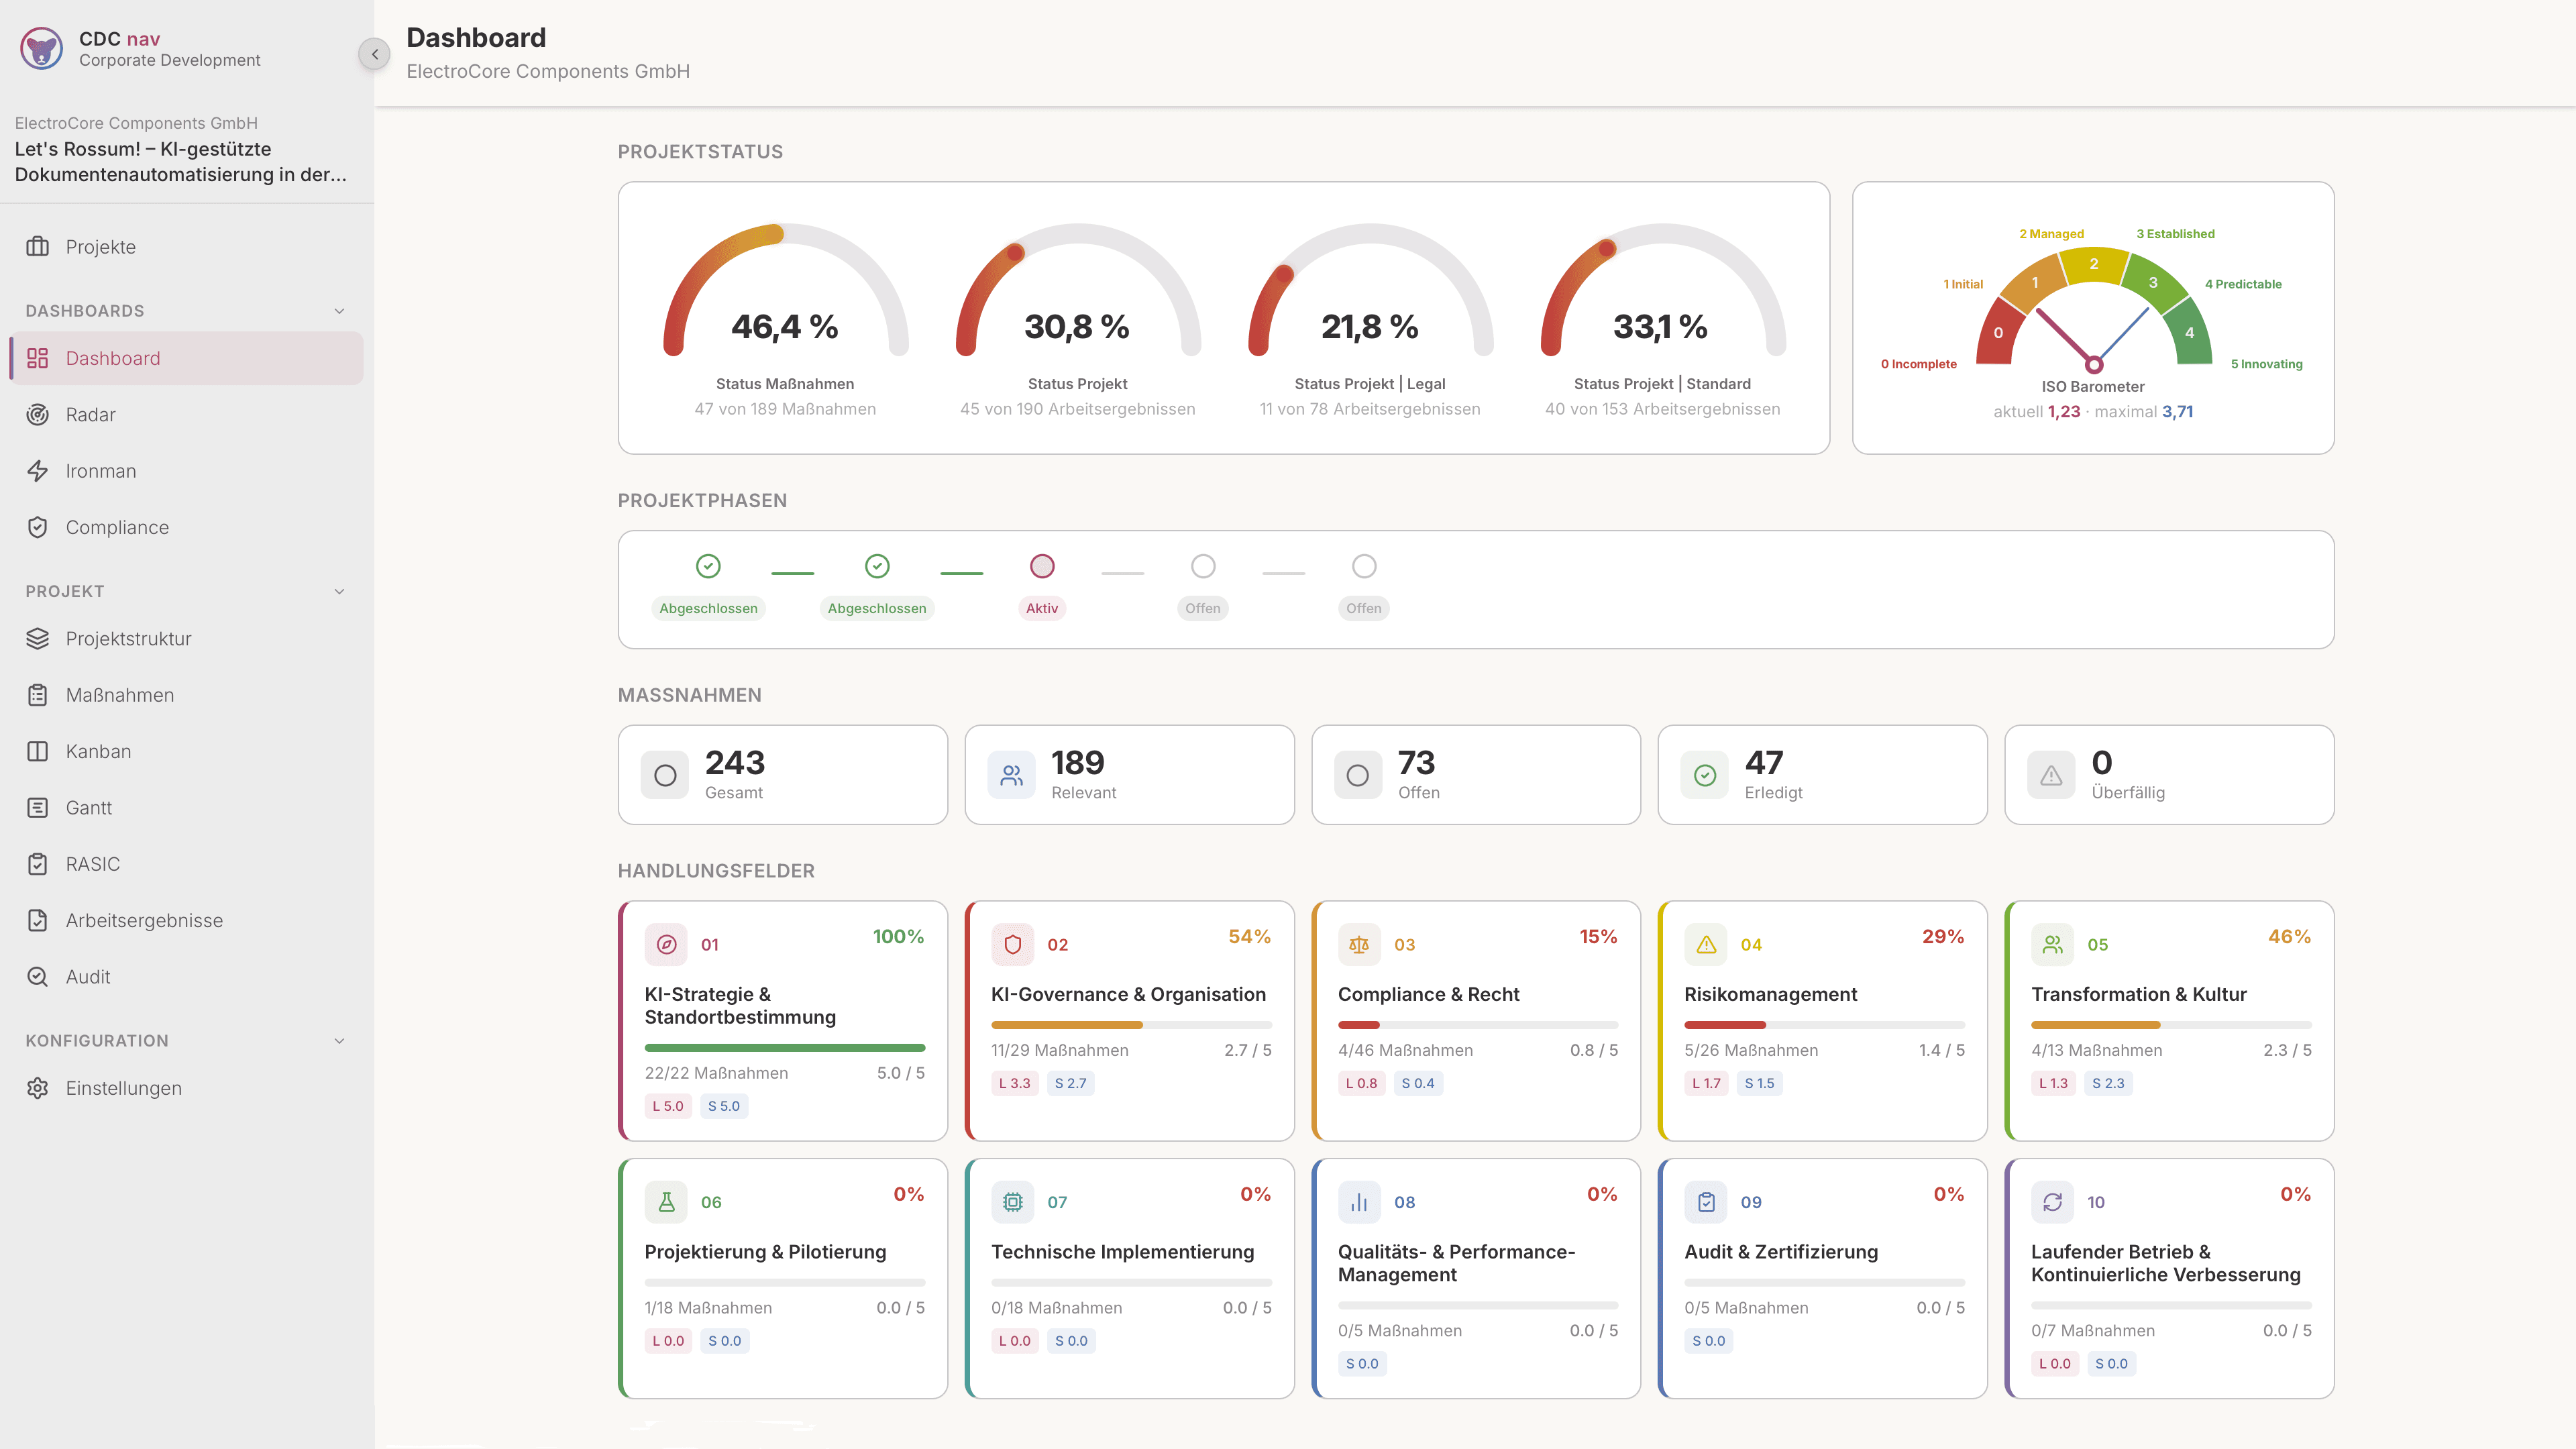Open the Gantt chart icon
Screen dimensions: 2576x1449
(x=37, y=807)
